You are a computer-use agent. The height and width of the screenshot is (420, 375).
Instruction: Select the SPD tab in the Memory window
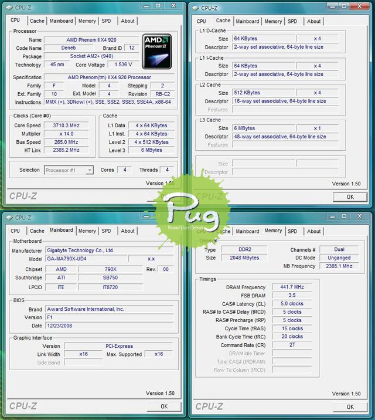click(292, 232)
